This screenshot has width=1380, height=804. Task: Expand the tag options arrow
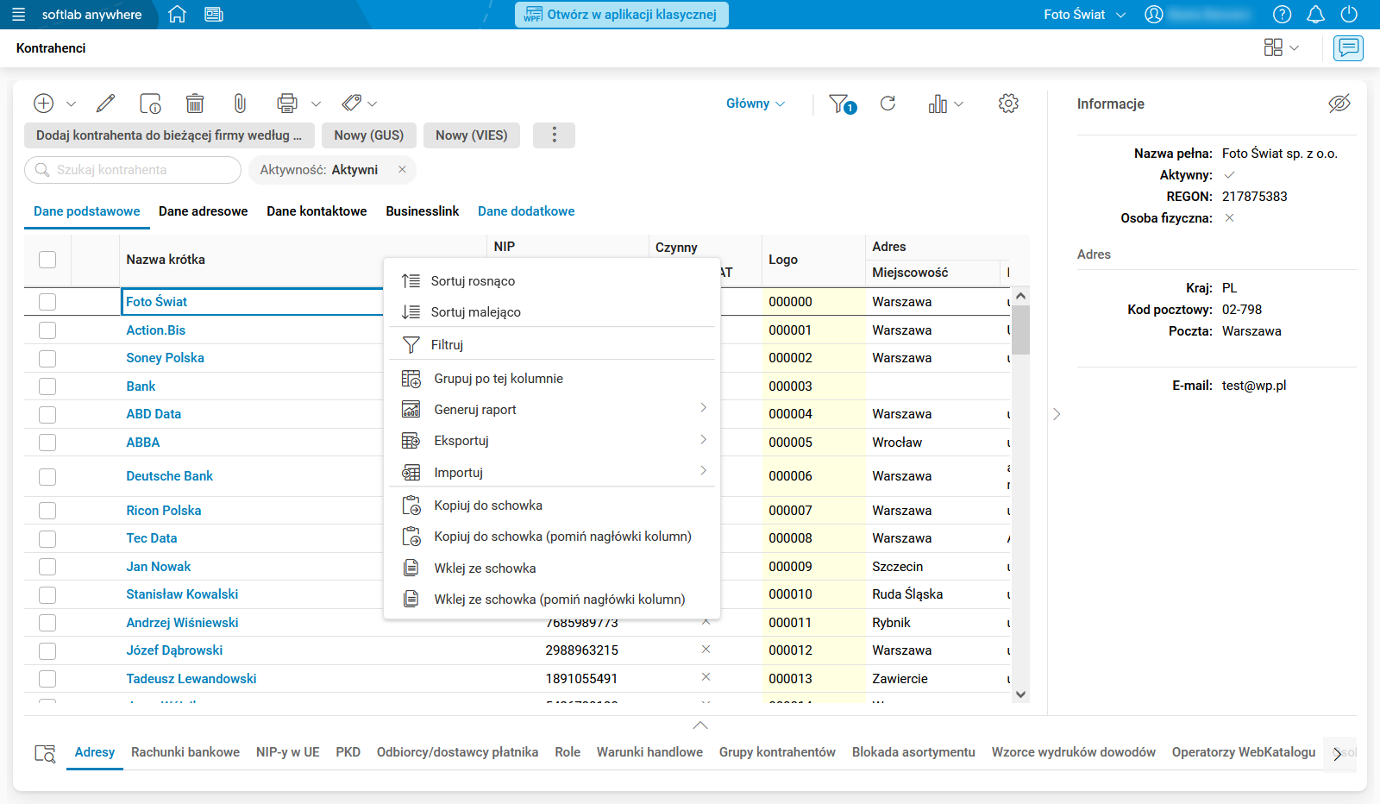(373, 104)
